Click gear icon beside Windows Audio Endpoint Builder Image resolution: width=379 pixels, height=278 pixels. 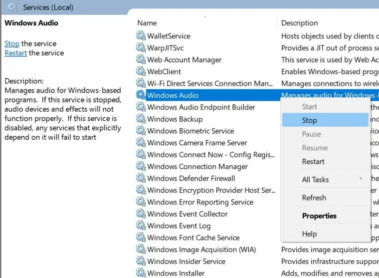(141, 107)
